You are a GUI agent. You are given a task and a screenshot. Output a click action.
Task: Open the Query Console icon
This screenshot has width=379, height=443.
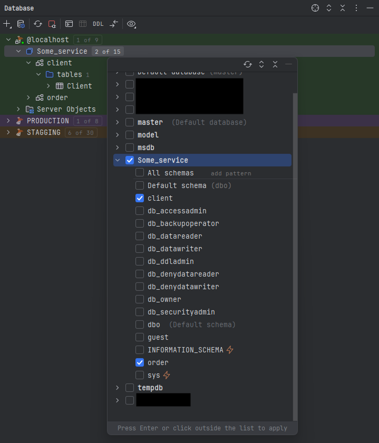69,24
